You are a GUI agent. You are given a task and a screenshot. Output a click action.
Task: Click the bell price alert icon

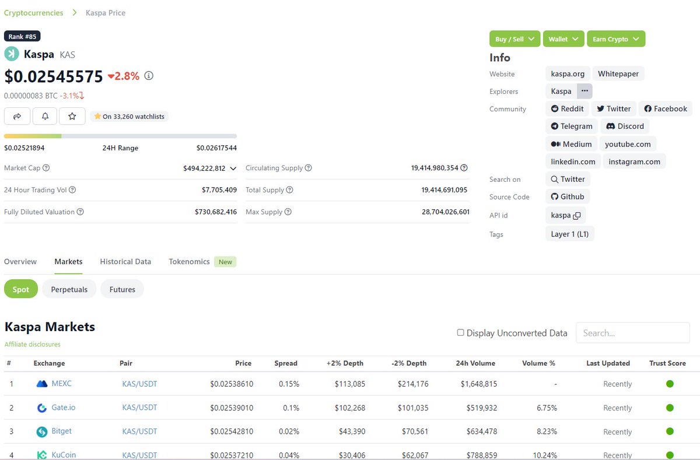[x=45, y=116]
